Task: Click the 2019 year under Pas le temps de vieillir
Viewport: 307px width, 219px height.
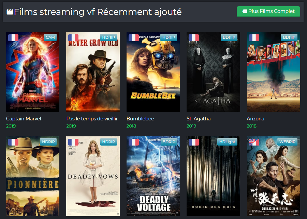Action: pyautogui.click(x=71, y=126)
